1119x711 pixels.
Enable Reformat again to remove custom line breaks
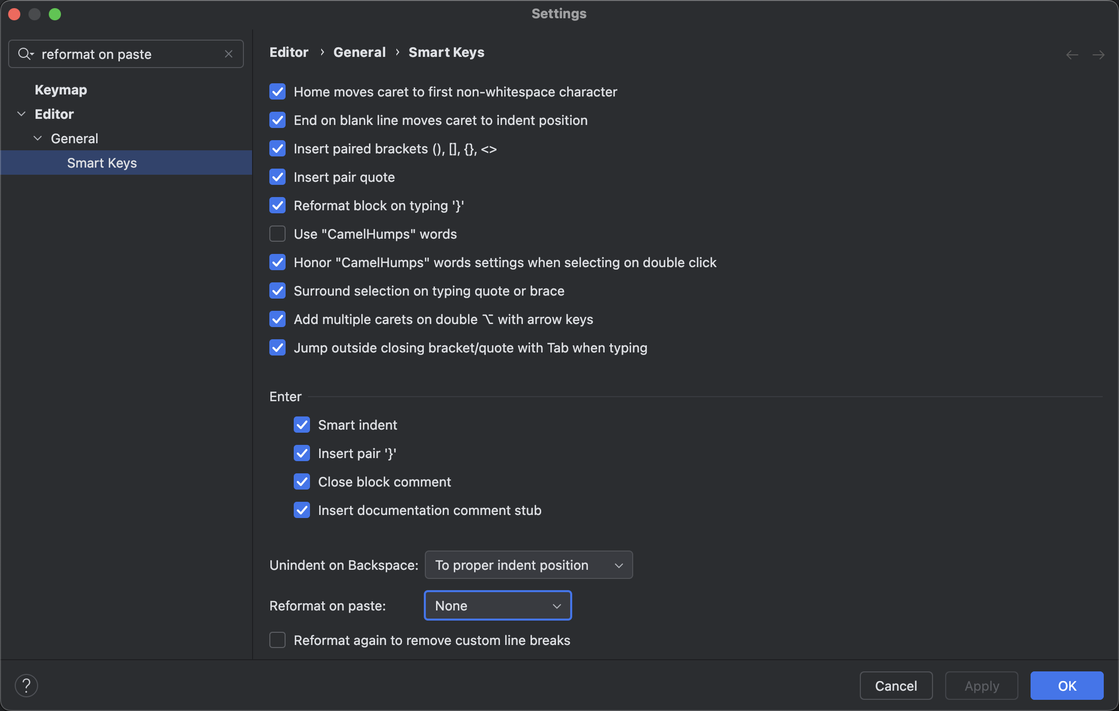point(277,640)
